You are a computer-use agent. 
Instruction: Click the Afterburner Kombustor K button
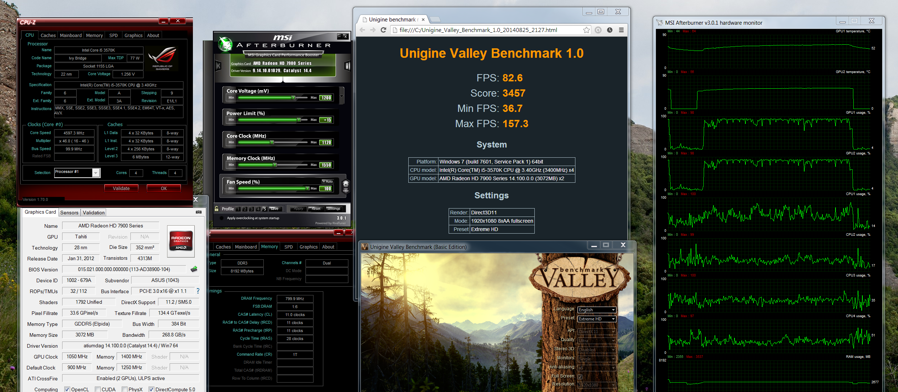pos(218,66)
